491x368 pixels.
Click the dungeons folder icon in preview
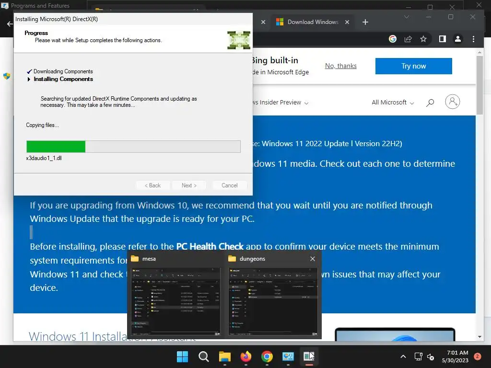[232, 259]
